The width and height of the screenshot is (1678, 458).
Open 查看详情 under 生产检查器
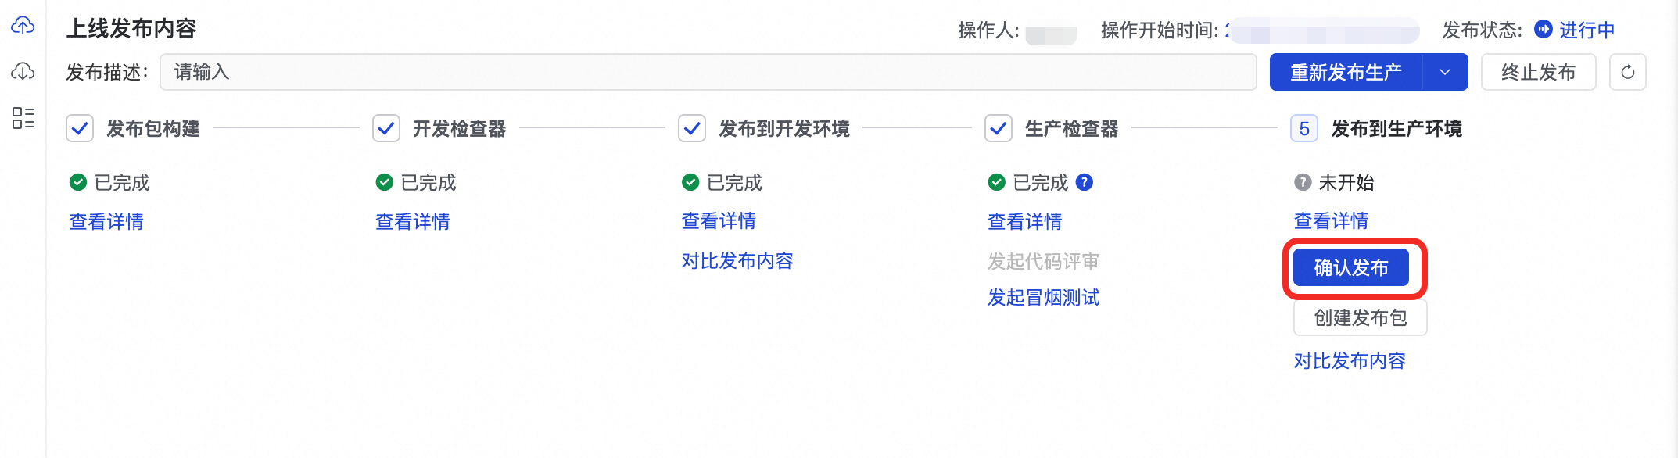(1025, 222)
